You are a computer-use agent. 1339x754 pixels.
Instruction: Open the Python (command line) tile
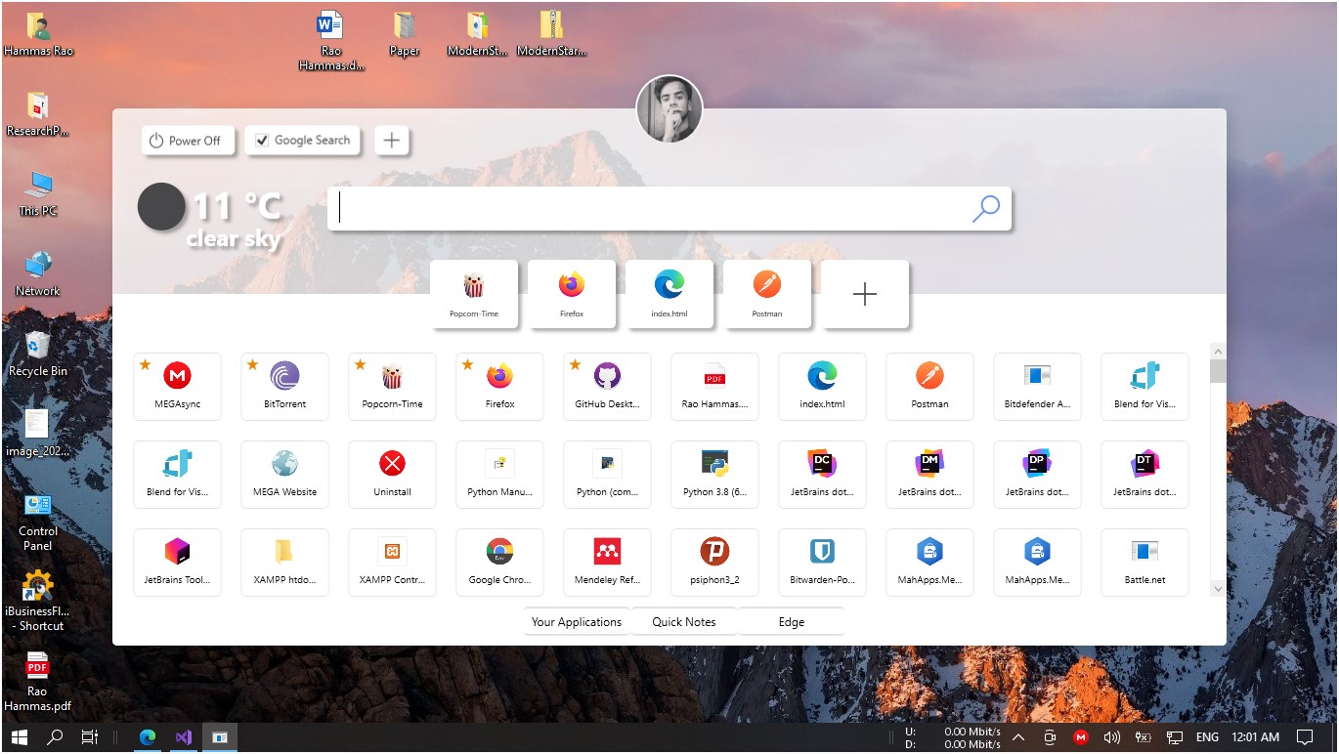tap(607, 474)
